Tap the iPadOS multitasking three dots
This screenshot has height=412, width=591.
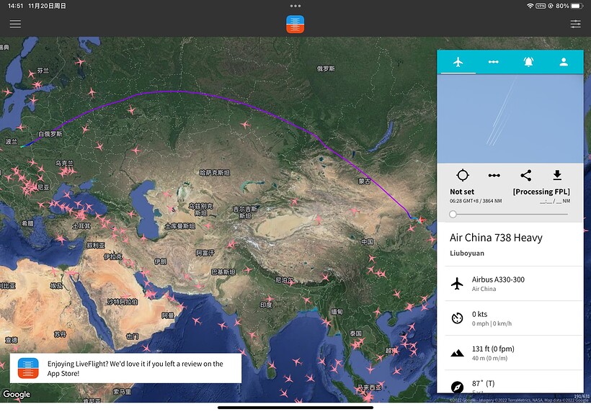(295, 6)
